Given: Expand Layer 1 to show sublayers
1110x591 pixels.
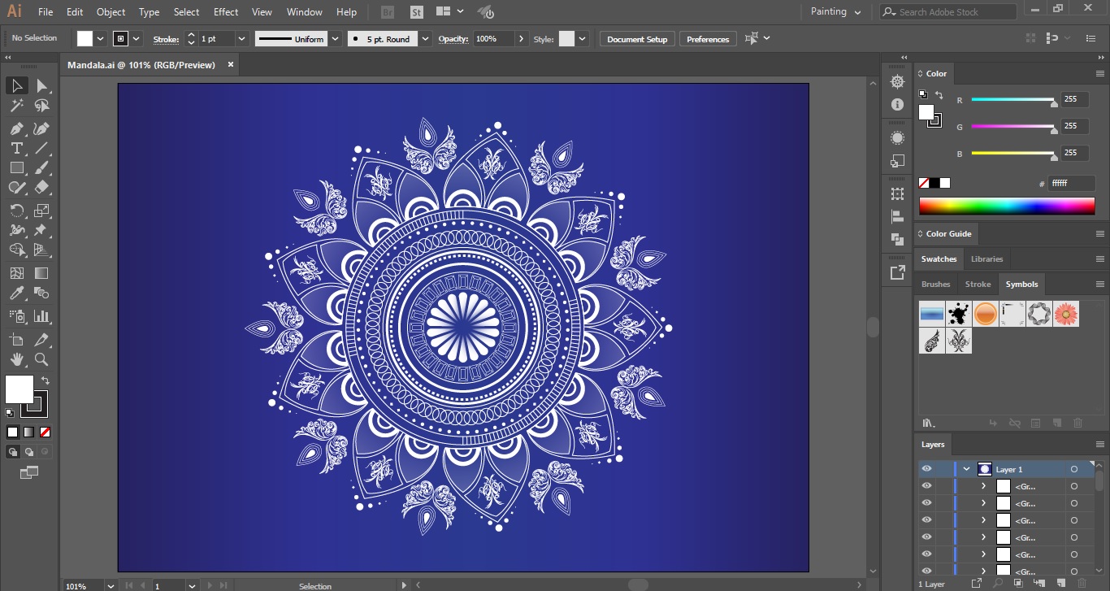Looking at the screenshot, I should coord(966,469).
